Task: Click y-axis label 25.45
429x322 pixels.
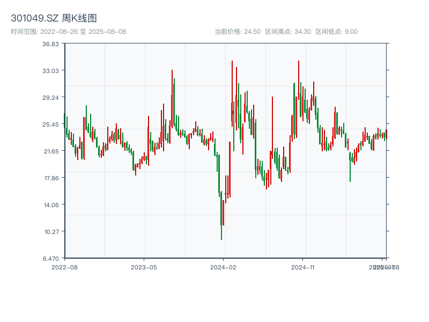Action: [x=50, y=125]
